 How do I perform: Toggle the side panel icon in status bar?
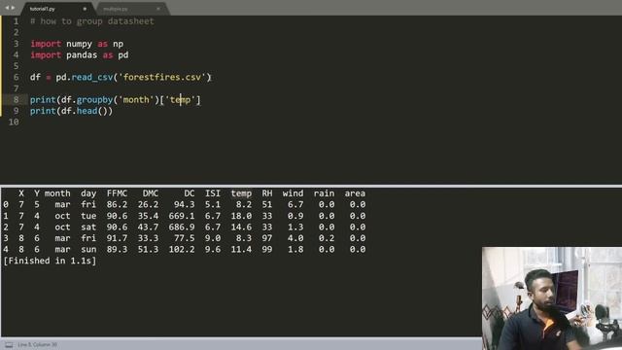(9, 345)
